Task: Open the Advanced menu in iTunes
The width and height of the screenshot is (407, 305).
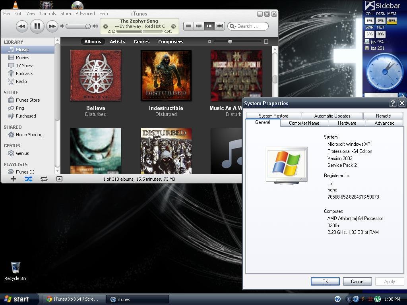Action: [x=85, y=14]
